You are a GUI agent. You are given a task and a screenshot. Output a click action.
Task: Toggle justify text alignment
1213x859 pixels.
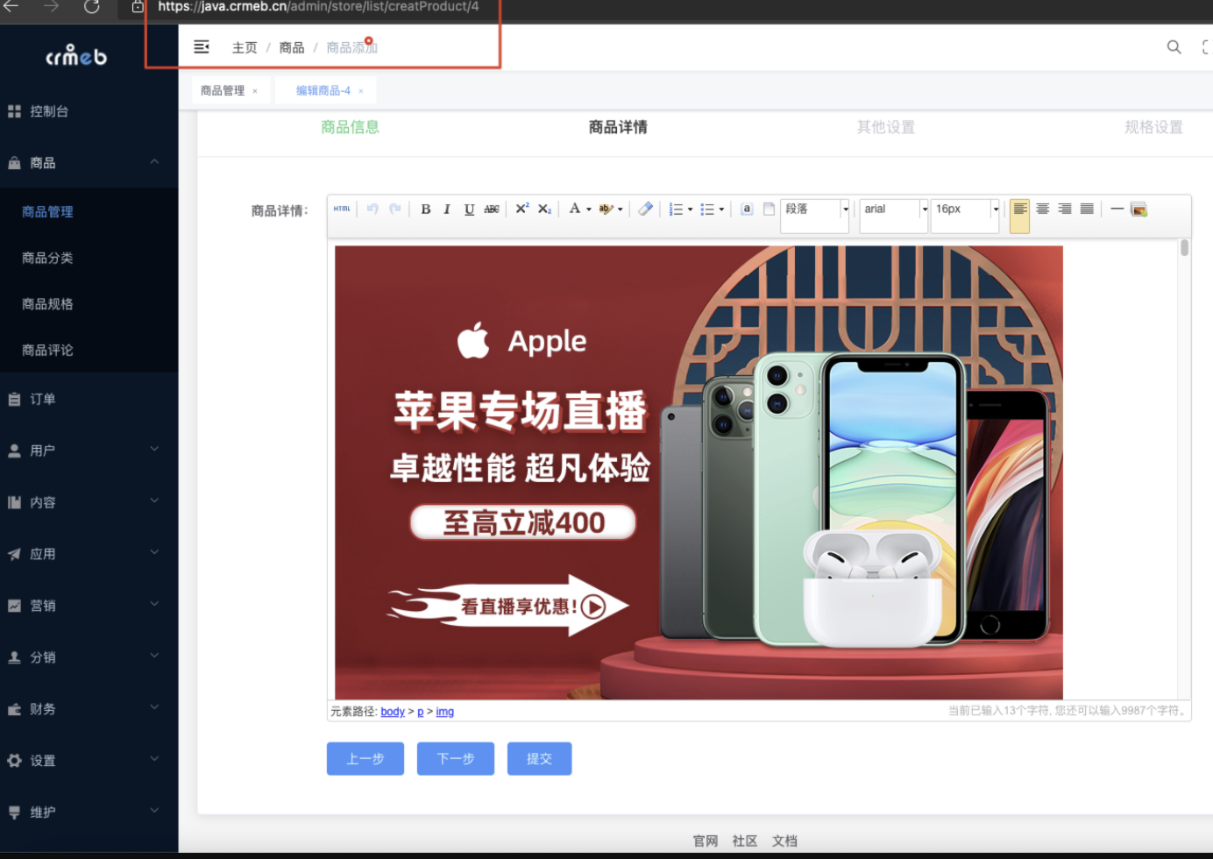pos(1087,209)
